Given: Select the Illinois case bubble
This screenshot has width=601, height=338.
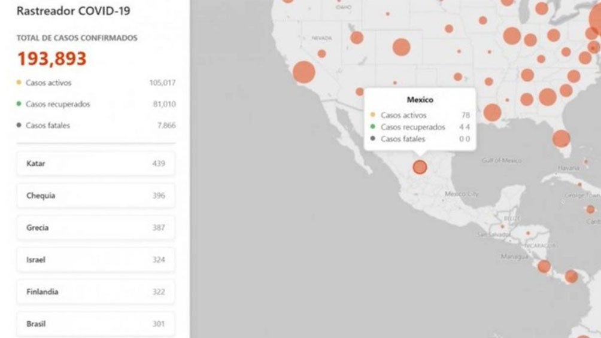Looking at the screenshot, I should (x=512, y=36).
